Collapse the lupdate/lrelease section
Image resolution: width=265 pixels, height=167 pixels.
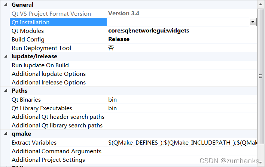[x=6, y=56]
